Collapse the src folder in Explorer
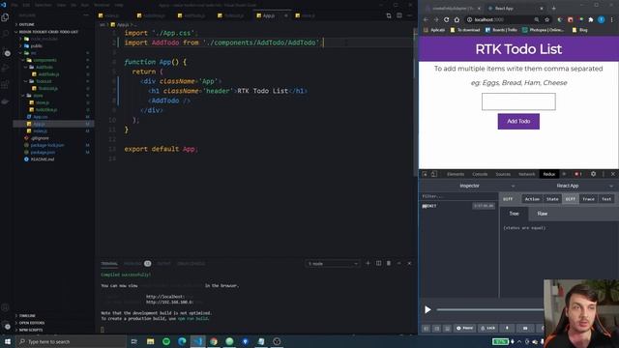 tap(53, 53)
